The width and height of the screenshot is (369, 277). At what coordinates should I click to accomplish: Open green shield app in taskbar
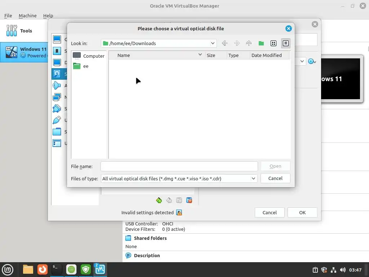pos(86,270)
